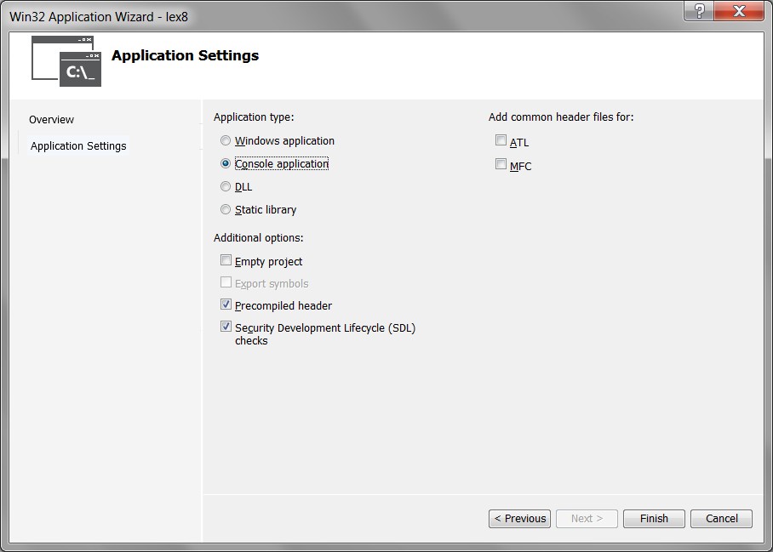
Task: Check the ATL header files box
Action: [501, 141]
